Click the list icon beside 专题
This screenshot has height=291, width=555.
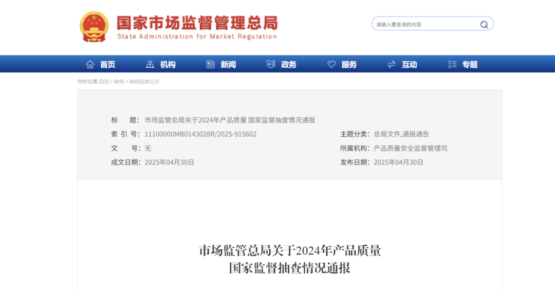[x=452, y=64]
